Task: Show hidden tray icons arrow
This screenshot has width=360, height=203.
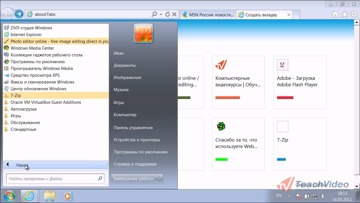Action: point(289,196)
